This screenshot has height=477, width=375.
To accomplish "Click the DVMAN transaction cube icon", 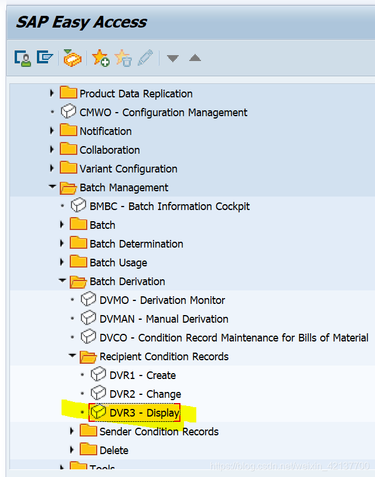I will point(88,317).
